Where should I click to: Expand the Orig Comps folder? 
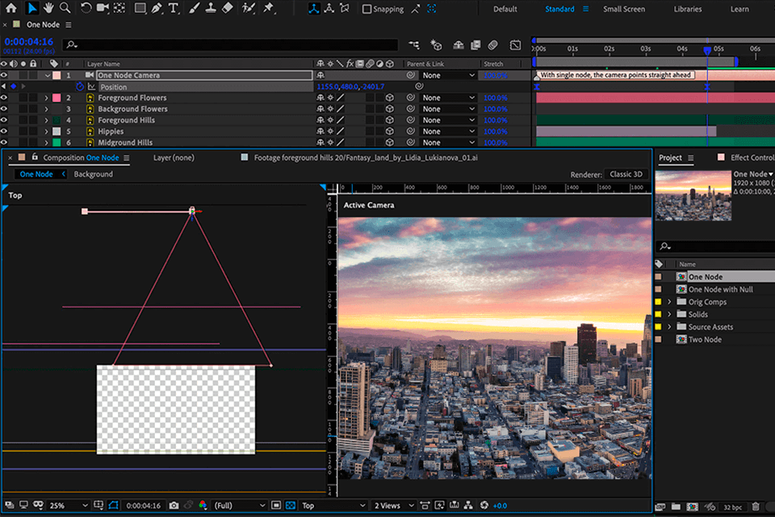pos(670,302)
